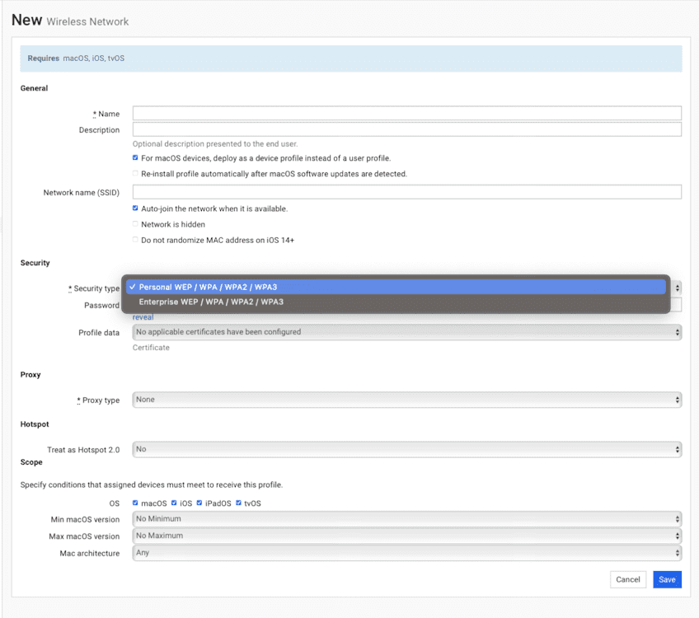Select Enterprise WEP / WPA / WPA2 / WPA3 option
Viewport: 699px width, 618px height.
tap(396, 302)
